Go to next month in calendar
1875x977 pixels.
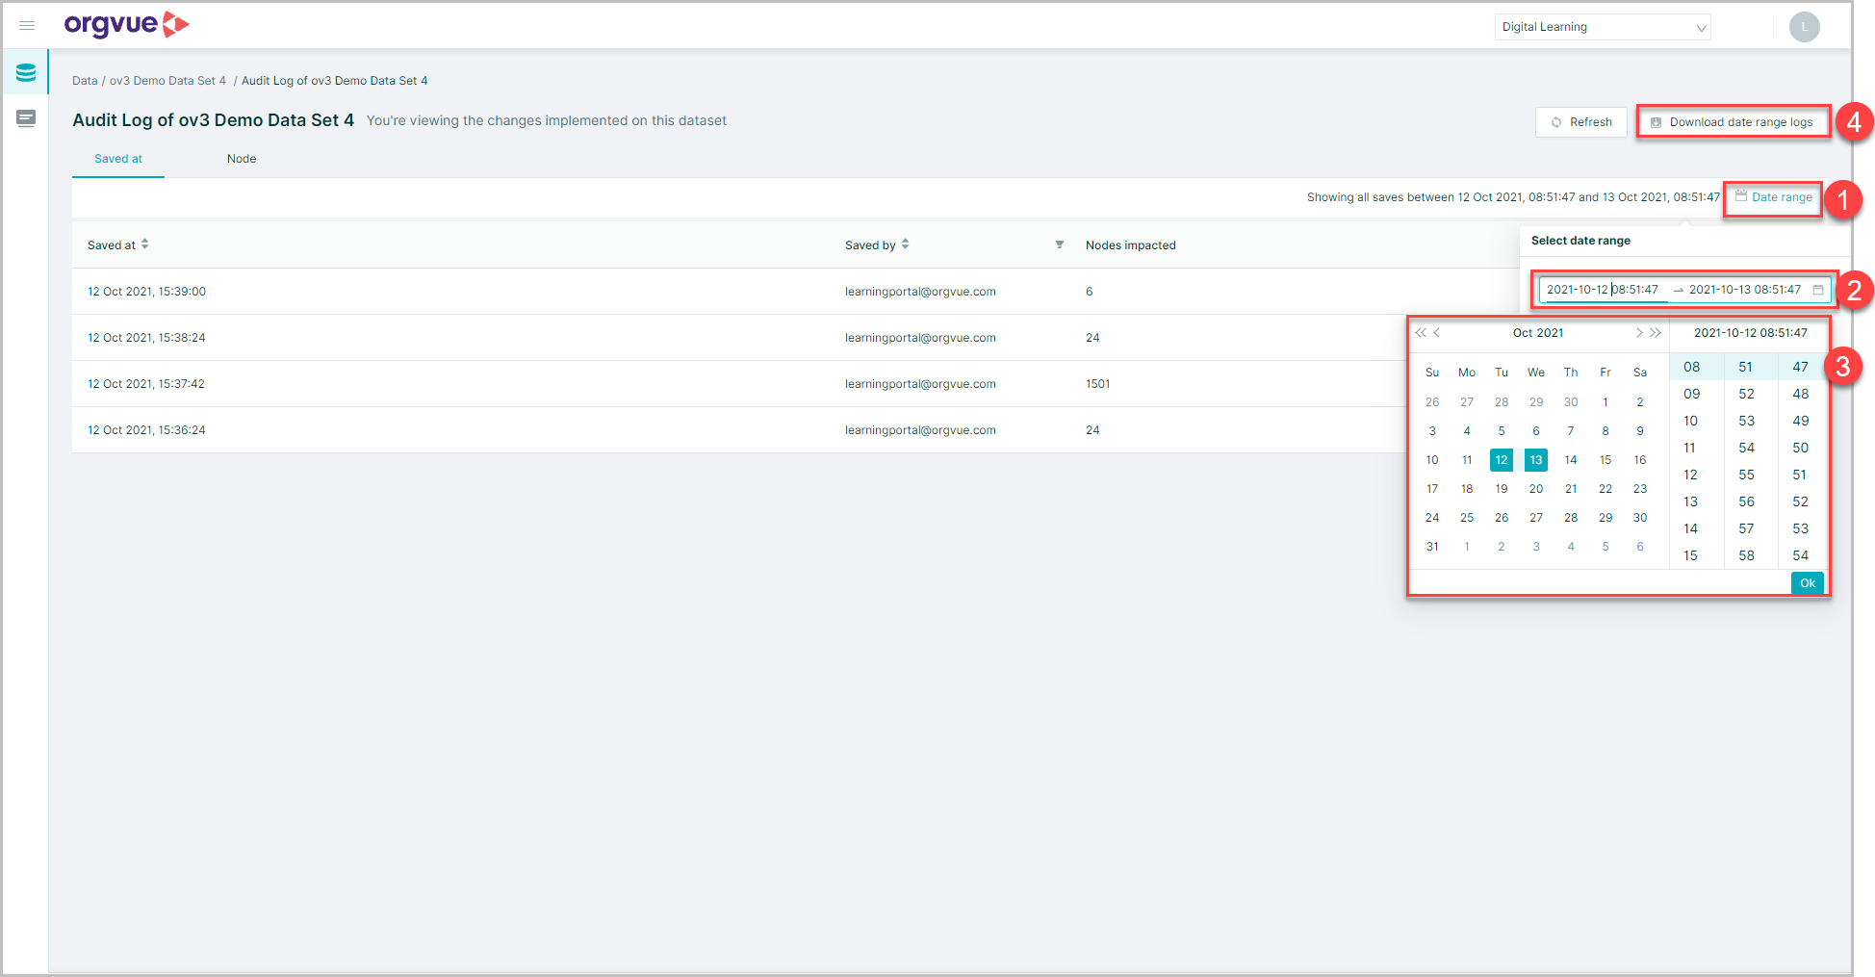point(1638,333)
